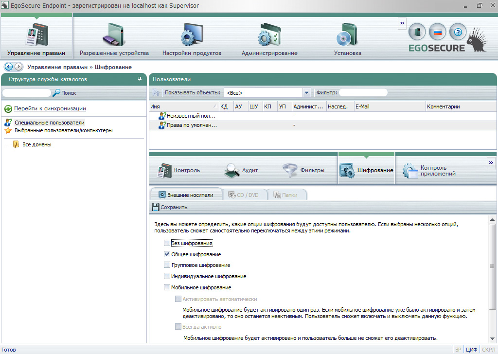Screen dimensions: 498x354
Task: Click the СКРЛ status bar indicator
Action: 488,350
